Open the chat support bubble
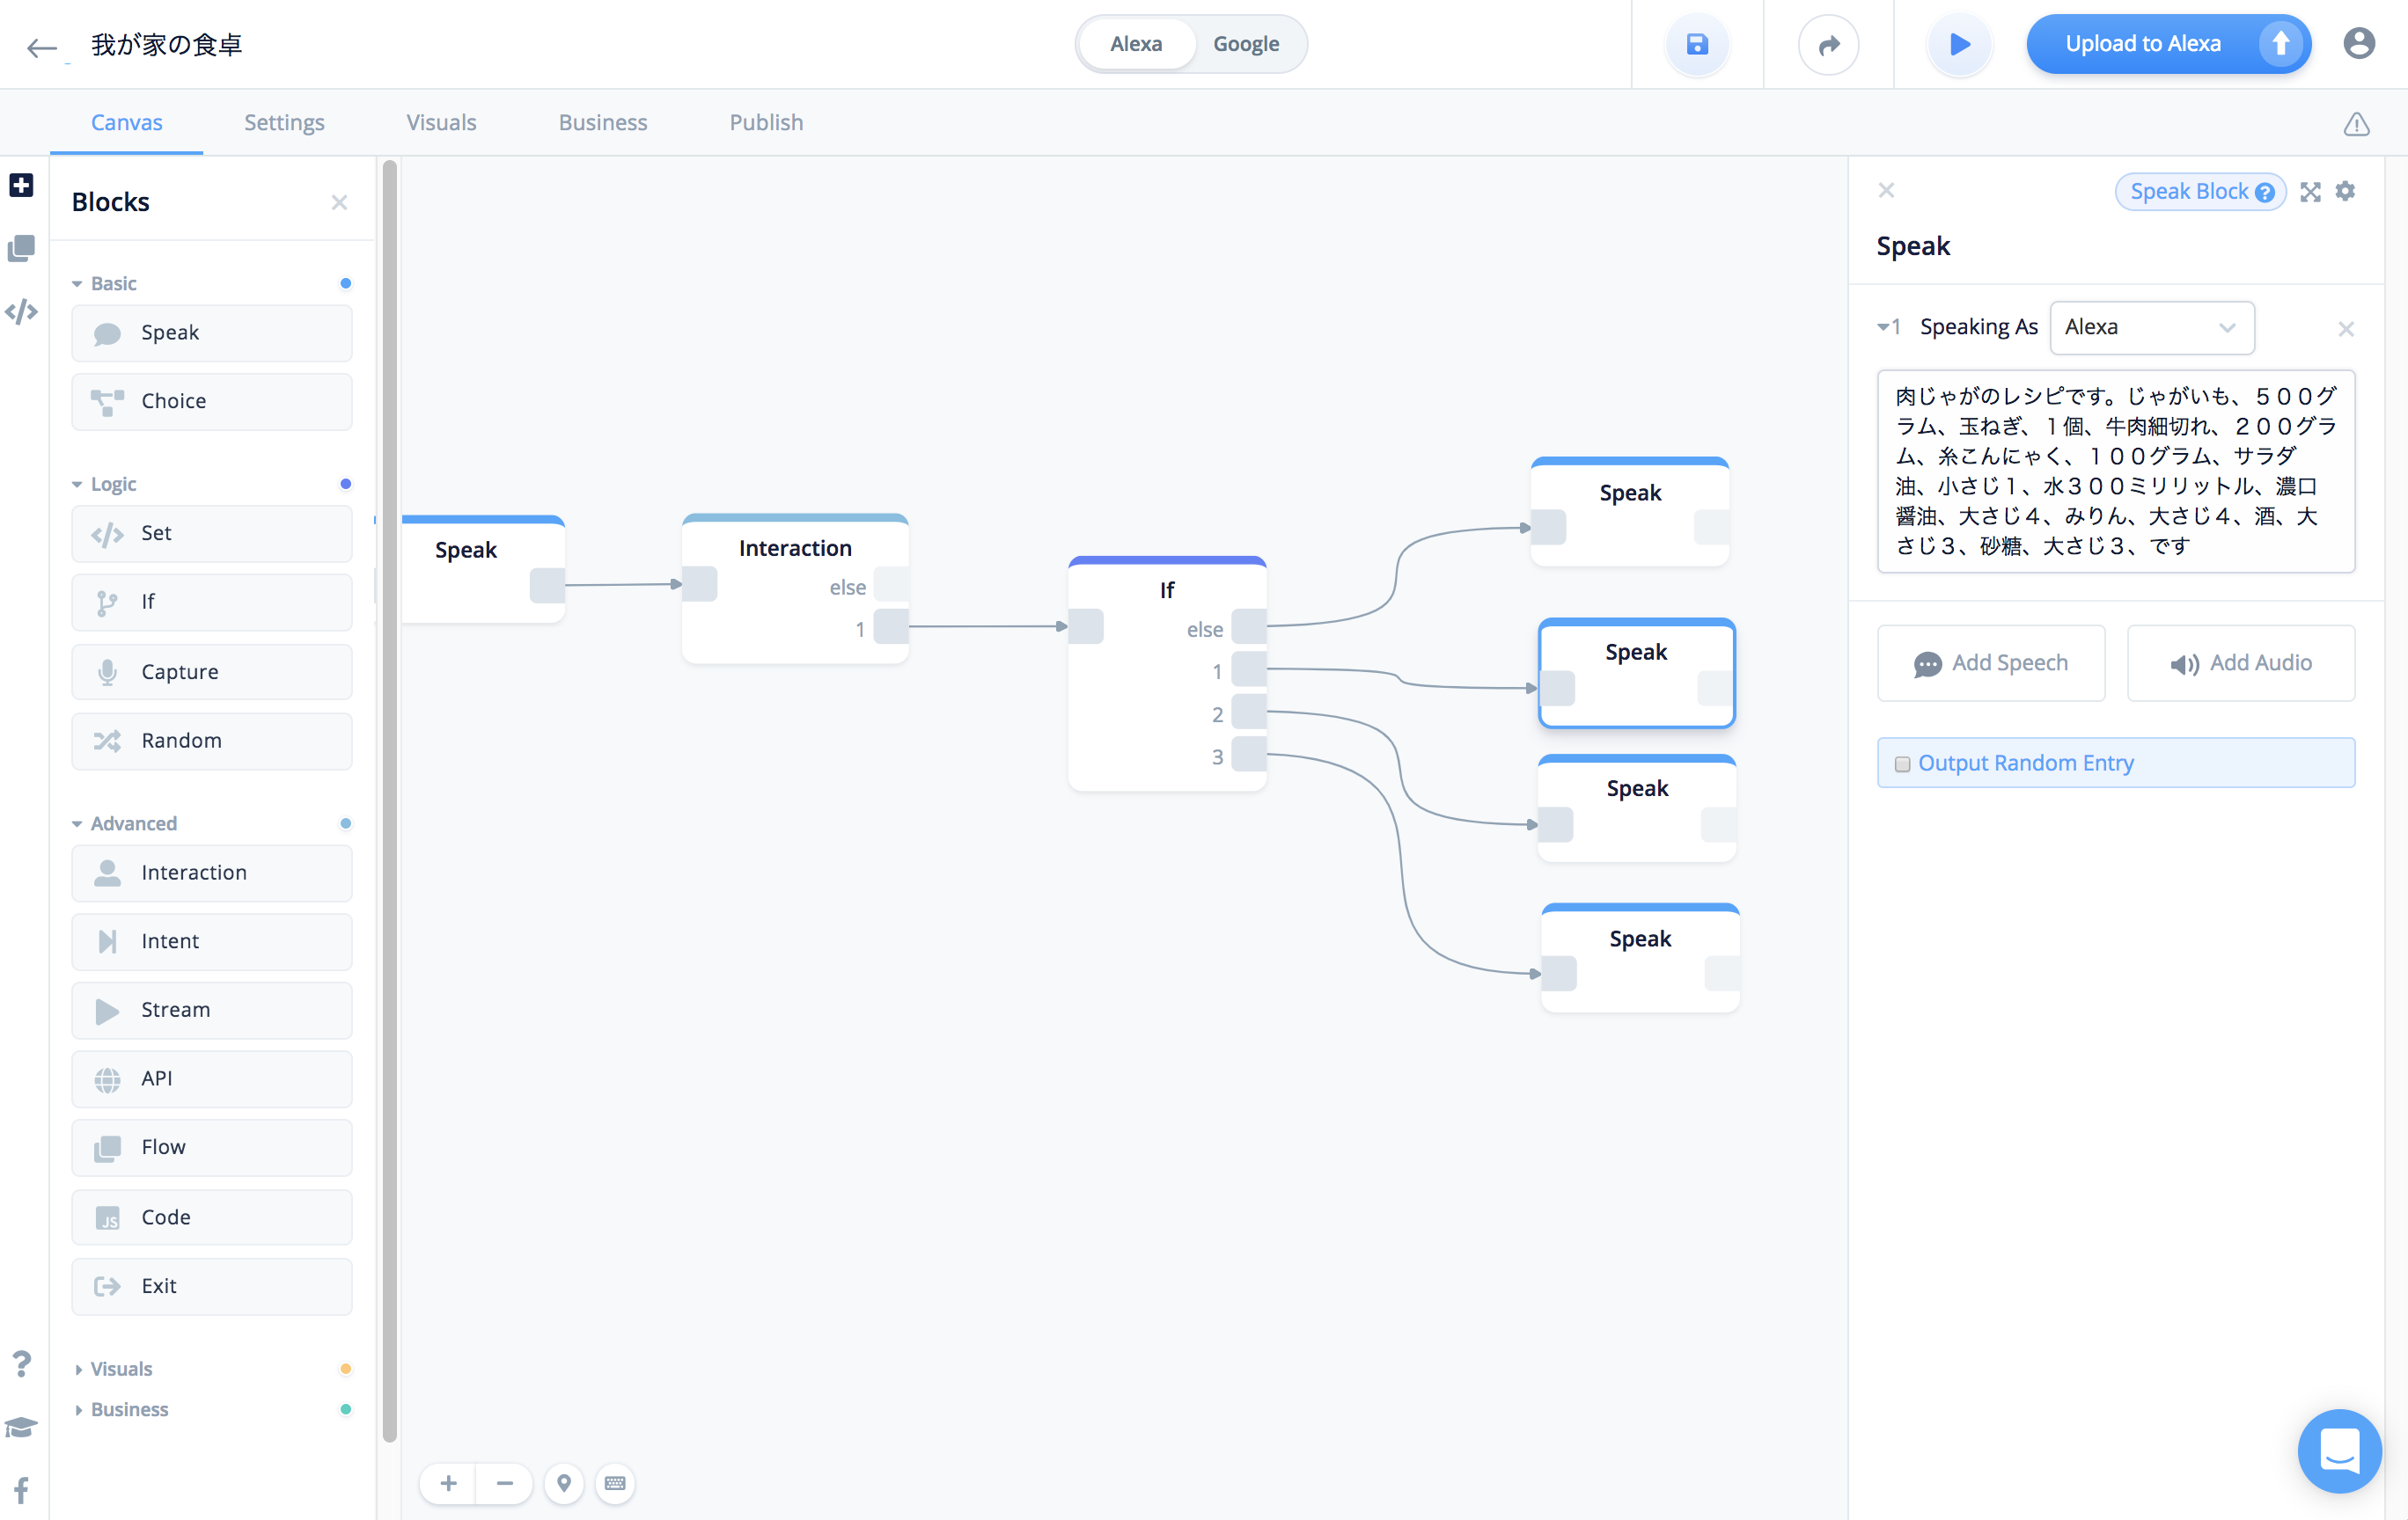Viewport: 2408px width, 1520px height. (x=2339, y=1450)
